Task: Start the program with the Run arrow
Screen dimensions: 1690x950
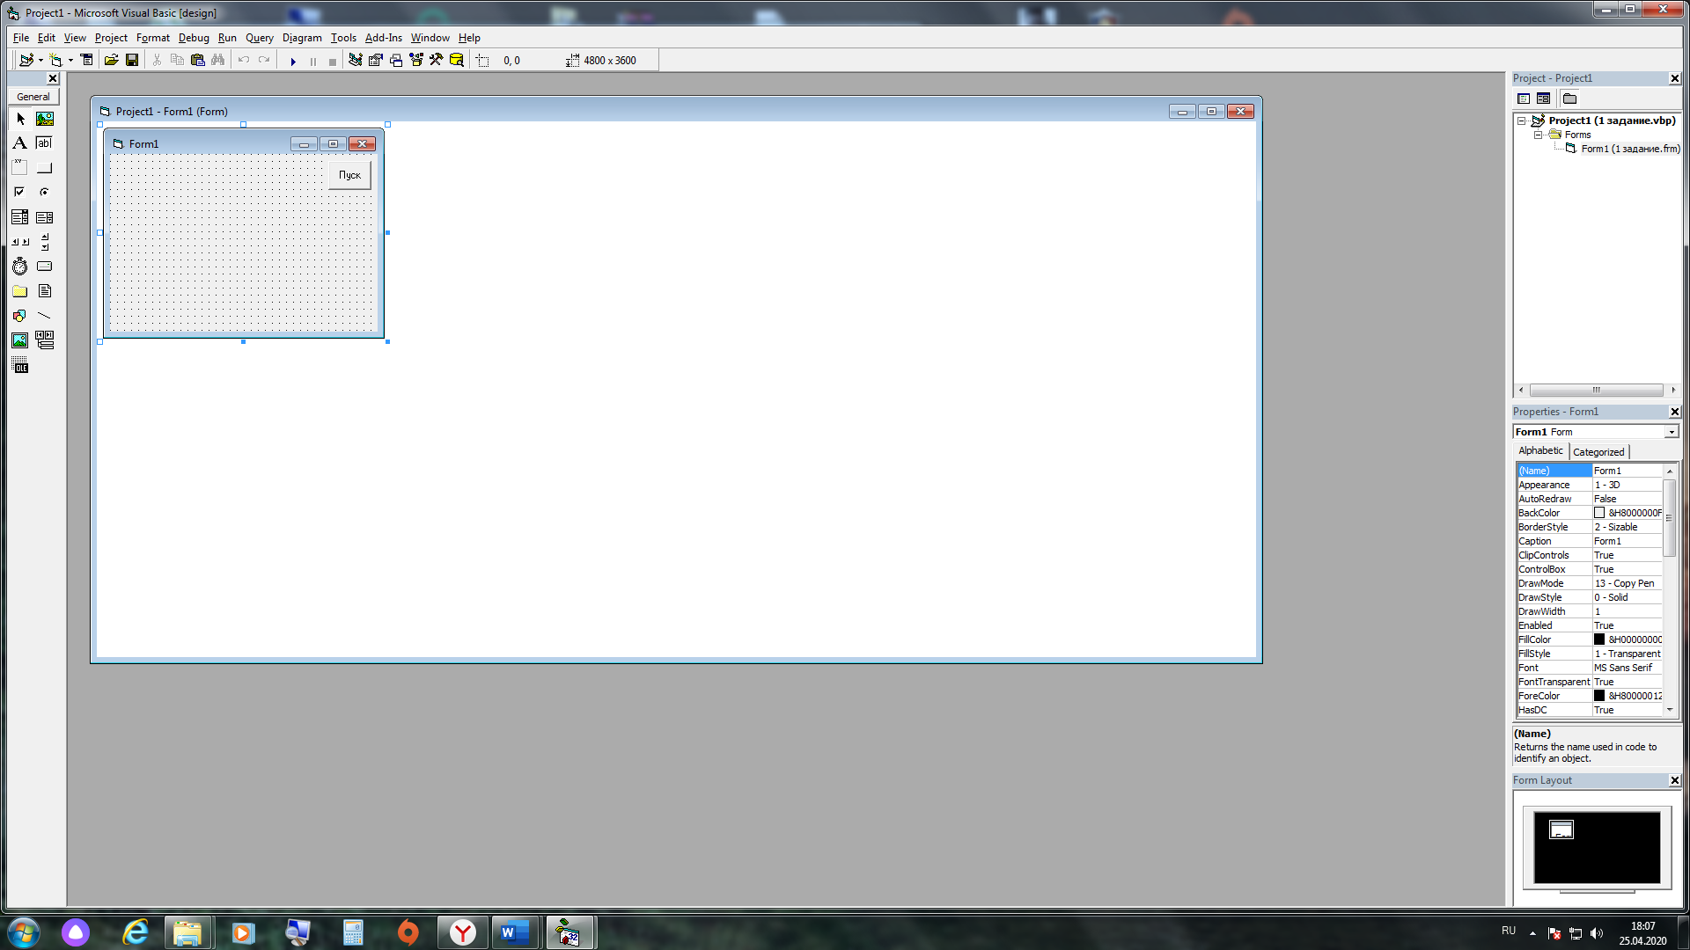Action: (x=293, y=61)
